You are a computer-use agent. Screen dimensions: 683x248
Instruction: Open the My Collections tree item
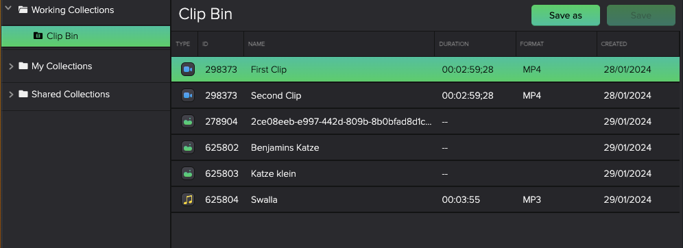(x=62, y=66)
